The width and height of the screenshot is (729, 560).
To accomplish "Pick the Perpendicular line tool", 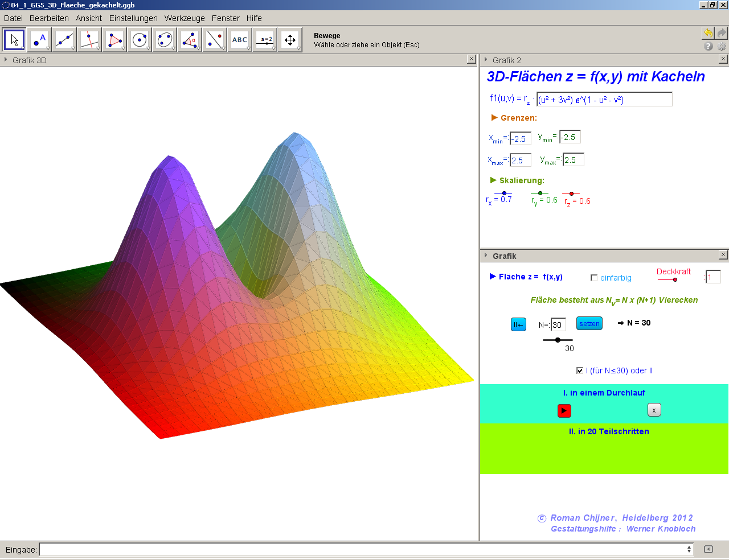I will click(x=89, y=40).
